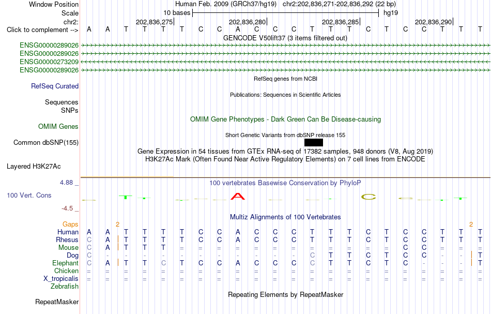Click the Scale track label
This screenshot has height=314, width=491.
(x=70, y=13)
